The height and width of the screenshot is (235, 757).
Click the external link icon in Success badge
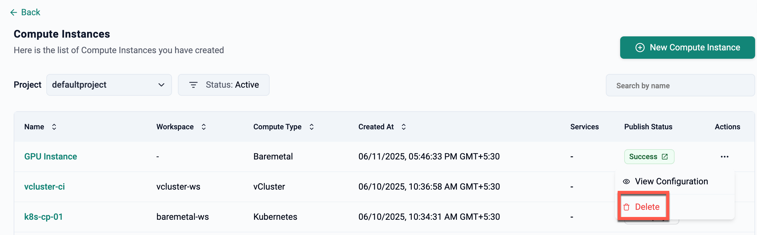click(x=665, y=157)
